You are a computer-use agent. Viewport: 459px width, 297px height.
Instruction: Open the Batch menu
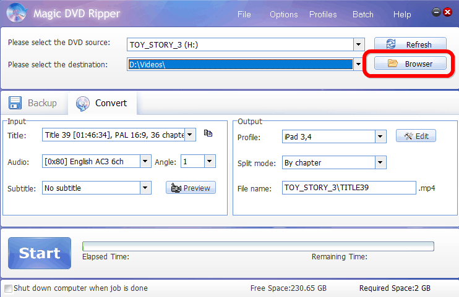[363, 14]
